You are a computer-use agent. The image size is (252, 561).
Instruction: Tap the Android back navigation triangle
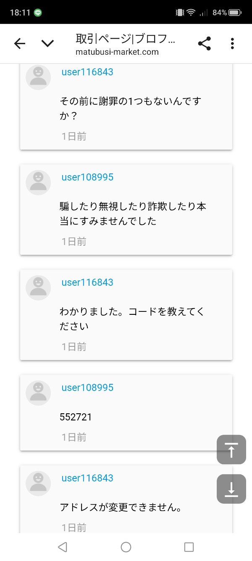[63, 547]
